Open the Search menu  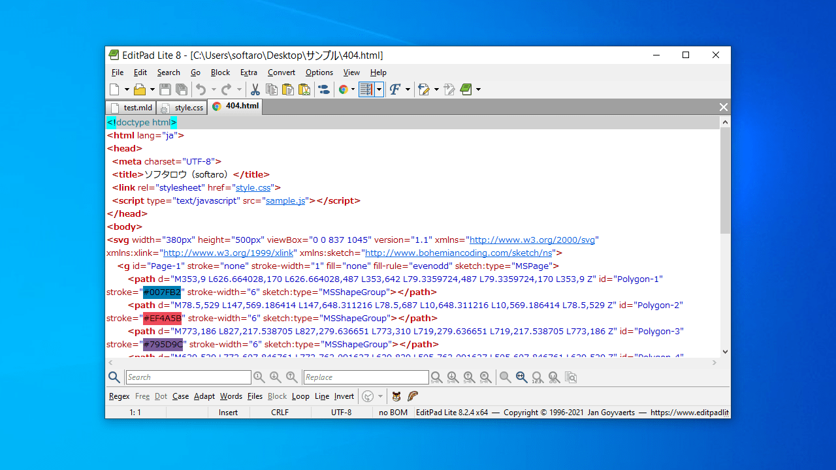pyautogui.click(x=169, y=72)
